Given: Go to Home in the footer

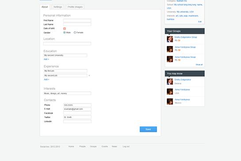Looking at the screenshot, I should click(71, 146).
